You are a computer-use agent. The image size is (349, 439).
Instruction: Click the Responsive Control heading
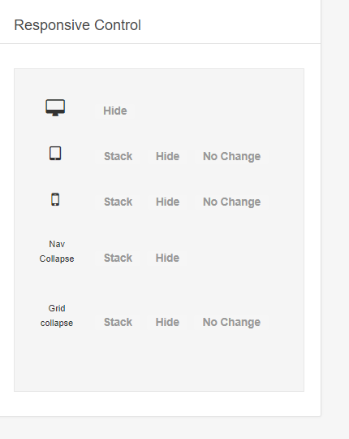tap(77, 25)
